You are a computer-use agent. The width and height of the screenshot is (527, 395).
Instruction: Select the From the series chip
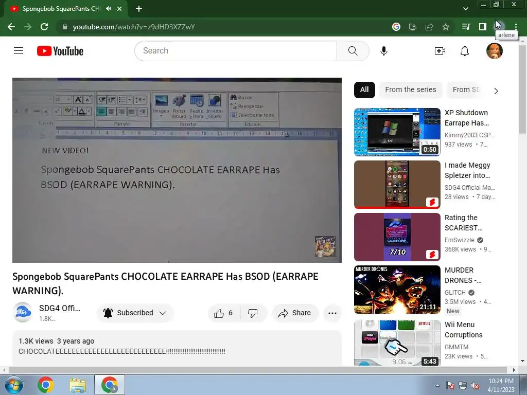pyautogui.click(x=410, y=89)
